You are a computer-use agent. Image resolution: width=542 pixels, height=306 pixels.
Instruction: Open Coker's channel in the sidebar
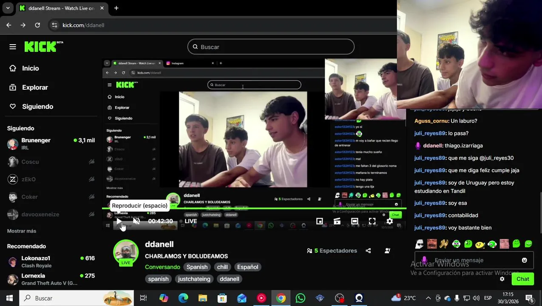pyautogui.click(x=51, y=197)
